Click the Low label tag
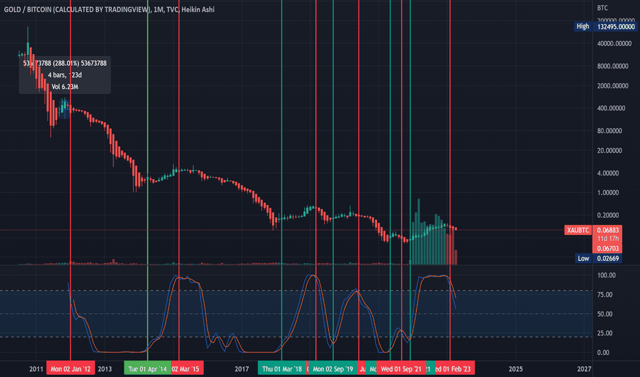 [x=583, y=258]
